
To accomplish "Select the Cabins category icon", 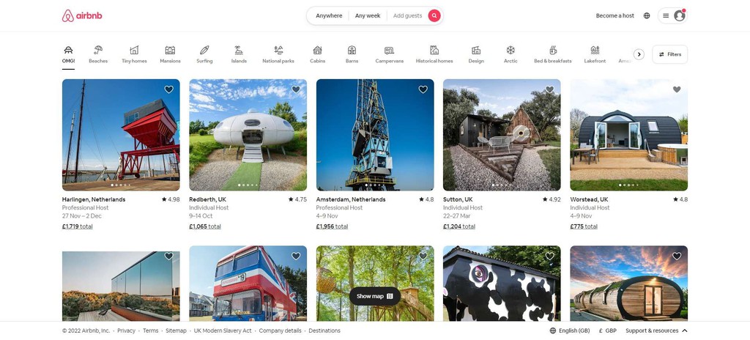I will 317,50.
